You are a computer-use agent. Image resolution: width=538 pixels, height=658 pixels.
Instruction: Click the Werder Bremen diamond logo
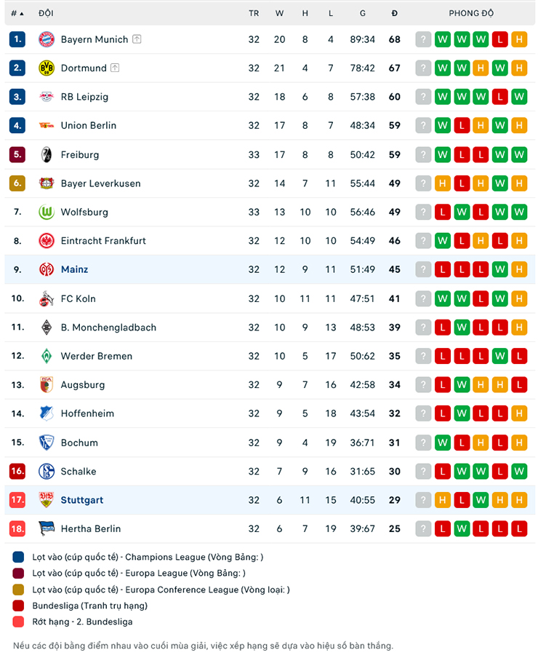[47, 356]
